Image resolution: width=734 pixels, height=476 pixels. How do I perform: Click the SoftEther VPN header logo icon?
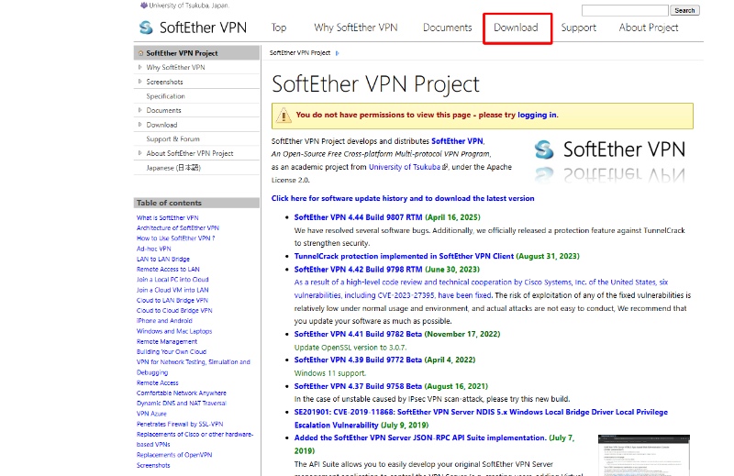[146, 28]
